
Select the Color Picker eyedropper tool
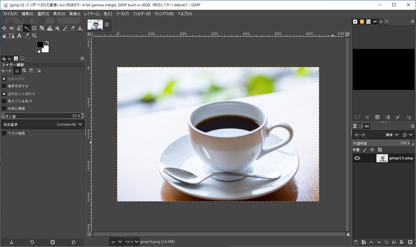(x=27, y=36)
